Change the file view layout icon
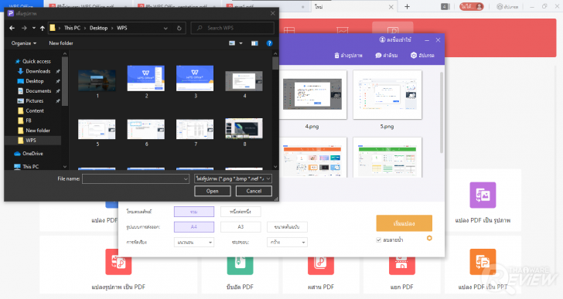This screenshot has width=563, height=299. click(x=232, y=43)
